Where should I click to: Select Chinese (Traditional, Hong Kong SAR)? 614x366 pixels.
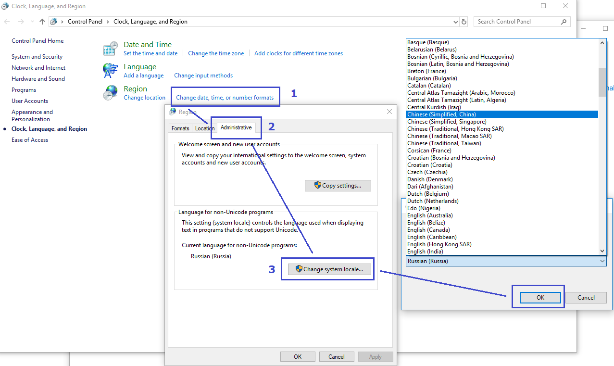[502, 129]
